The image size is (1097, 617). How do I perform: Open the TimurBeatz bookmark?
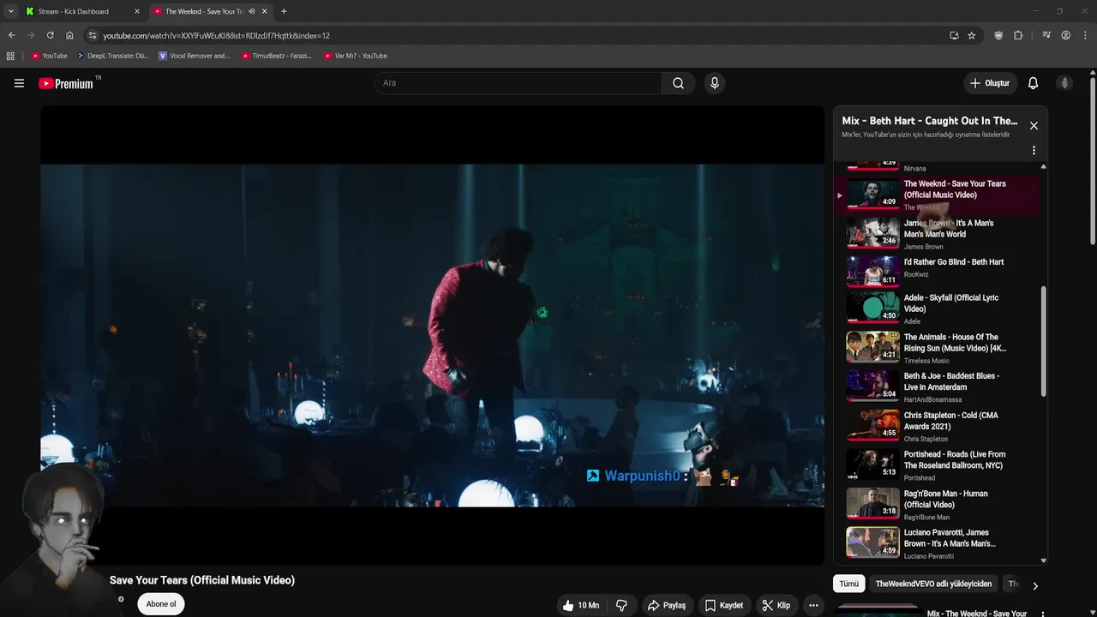coord(276,56)
